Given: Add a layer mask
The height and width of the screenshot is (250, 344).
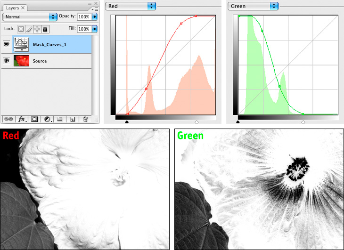Looking at the screenshot, I should (x=34, y=119).
